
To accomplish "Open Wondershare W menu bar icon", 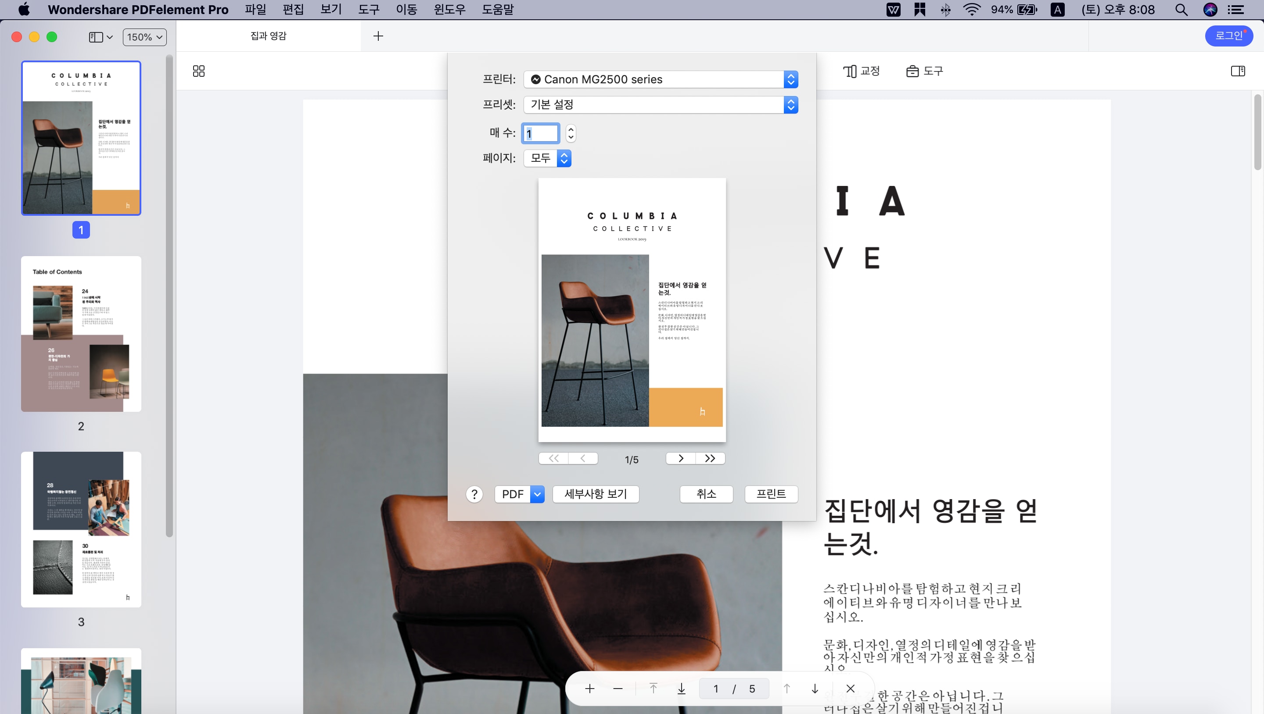I will pos(894,9).
